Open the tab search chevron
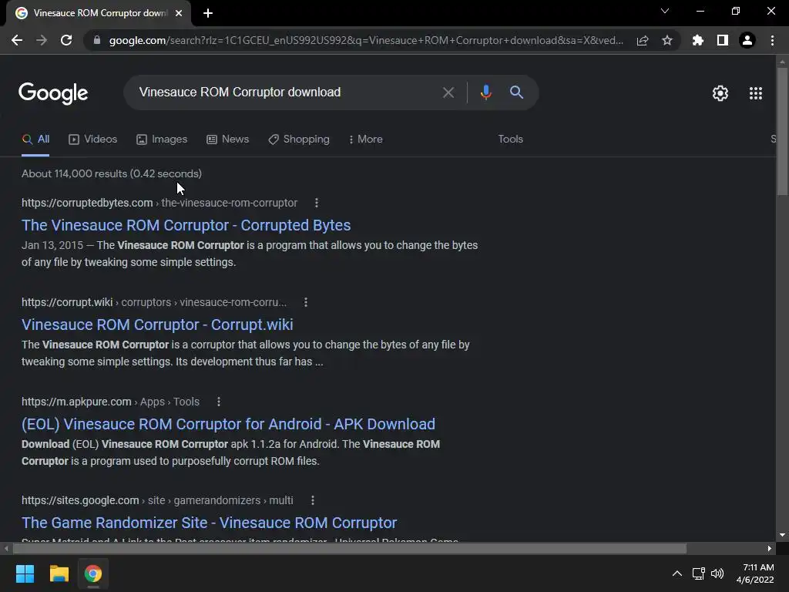This screenshot has width=789, height=592. coord(665,11)
